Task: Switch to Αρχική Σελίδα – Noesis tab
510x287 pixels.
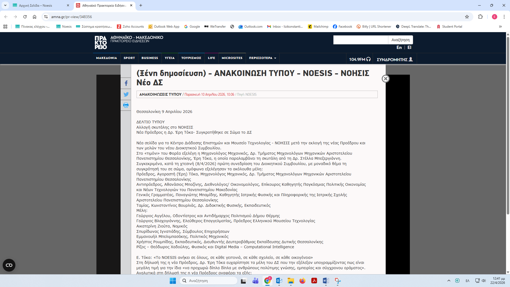Action: tap(36, 5)
